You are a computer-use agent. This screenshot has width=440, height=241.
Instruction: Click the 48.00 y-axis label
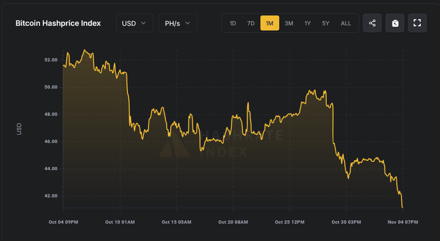coord(51,114)
